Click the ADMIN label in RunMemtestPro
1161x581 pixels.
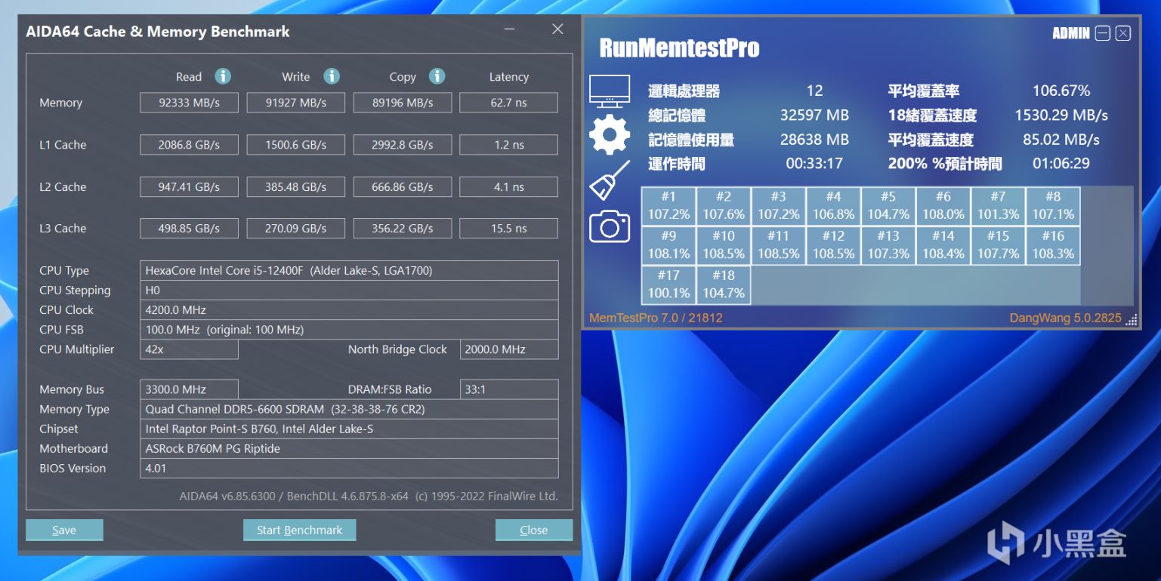coord(1071,33)
